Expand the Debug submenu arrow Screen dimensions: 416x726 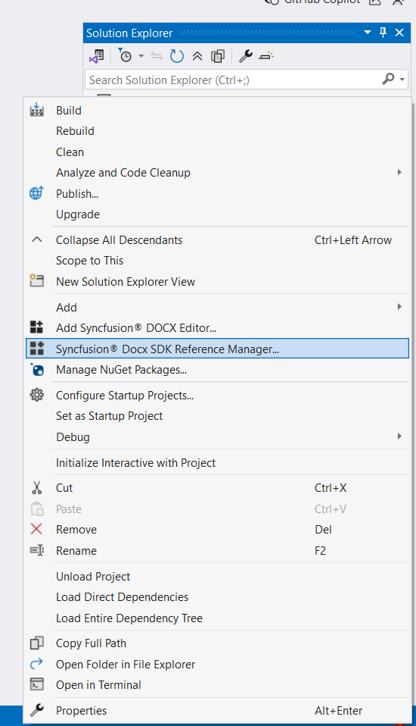[x=399, y=437]
